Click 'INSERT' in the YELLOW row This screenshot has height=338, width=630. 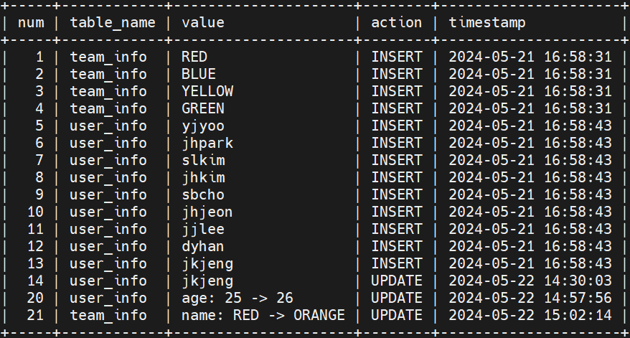pyautogui.click(x=397, y=91)
